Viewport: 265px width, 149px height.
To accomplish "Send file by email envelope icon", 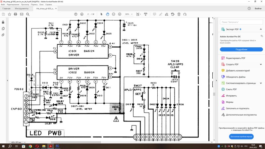I will click(22, 14).
